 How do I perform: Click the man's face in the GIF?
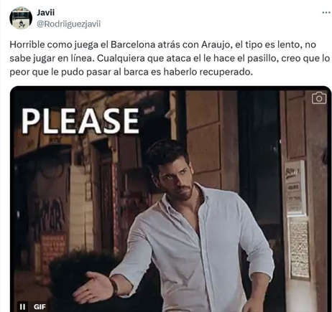[176, 179]
